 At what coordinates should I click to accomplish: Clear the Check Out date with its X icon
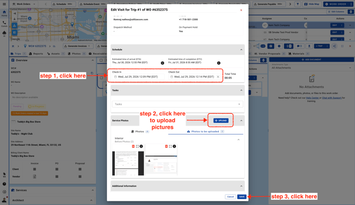(x=218, y=77)
